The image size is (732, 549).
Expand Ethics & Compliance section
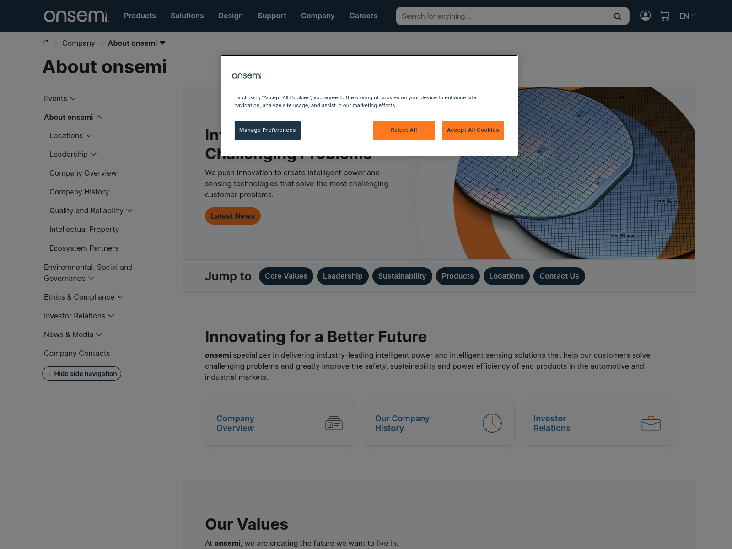click(120, 297)
